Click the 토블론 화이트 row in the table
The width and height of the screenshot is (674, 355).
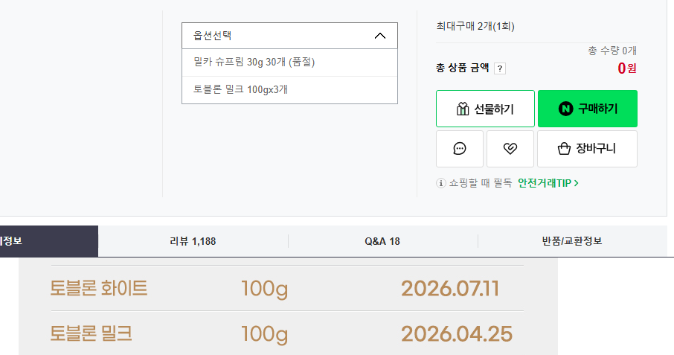coord(99,288)
